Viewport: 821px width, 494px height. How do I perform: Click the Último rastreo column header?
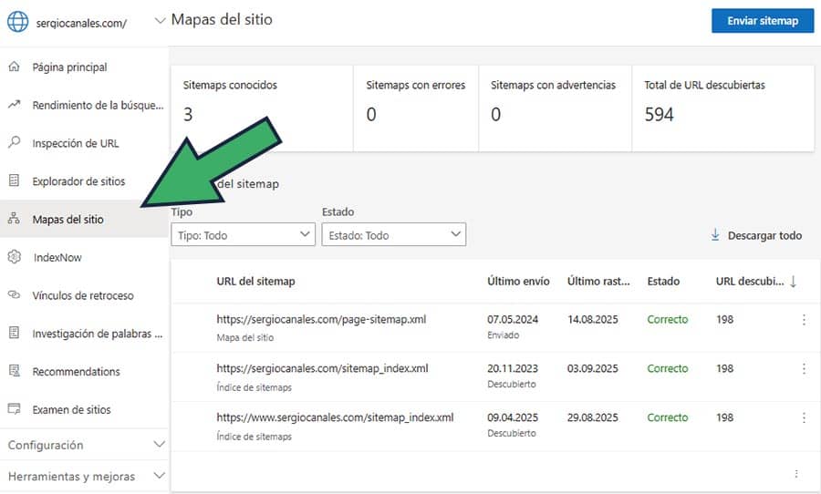598,281
